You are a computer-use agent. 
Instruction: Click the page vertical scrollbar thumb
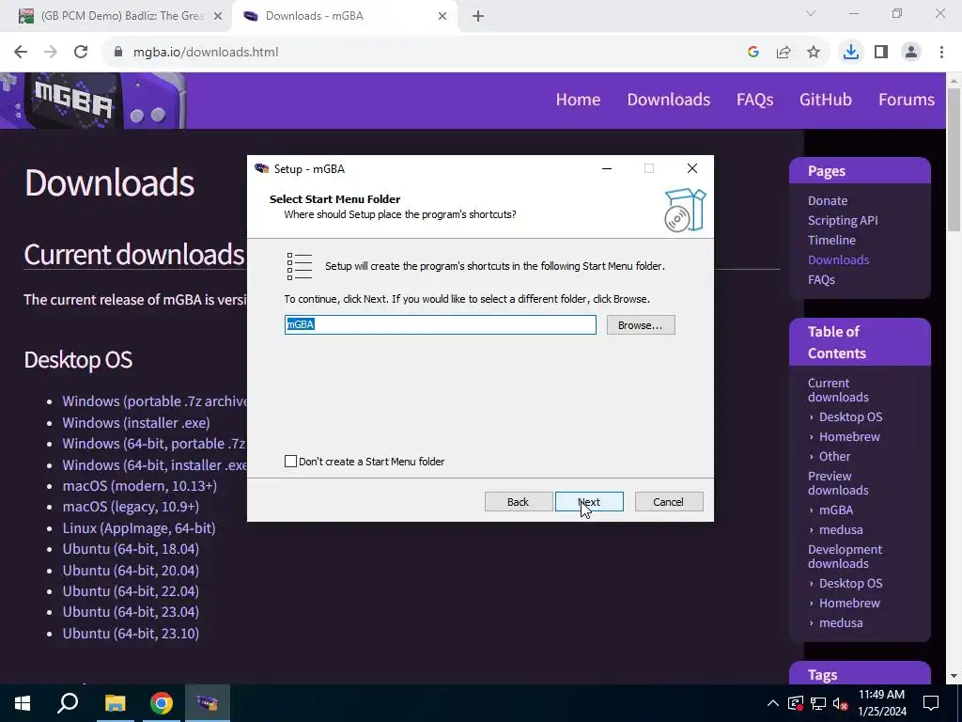[x=954, y=160]
